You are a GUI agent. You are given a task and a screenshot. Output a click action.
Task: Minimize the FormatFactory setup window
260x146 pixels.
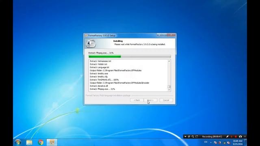(x=159, y=35)
